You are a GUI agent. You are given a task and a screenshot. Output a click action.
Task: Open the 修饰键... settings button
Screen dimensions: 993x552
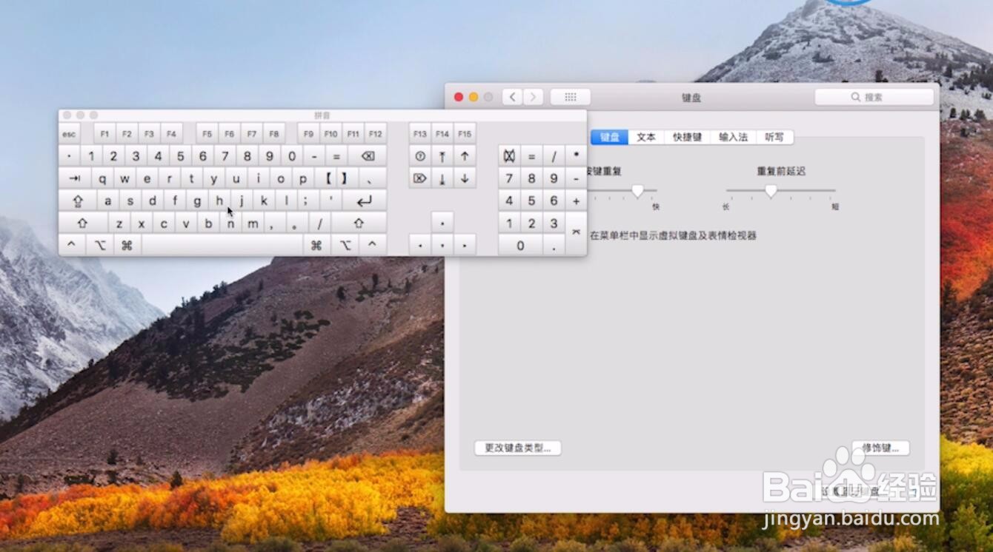click(880, 448)
